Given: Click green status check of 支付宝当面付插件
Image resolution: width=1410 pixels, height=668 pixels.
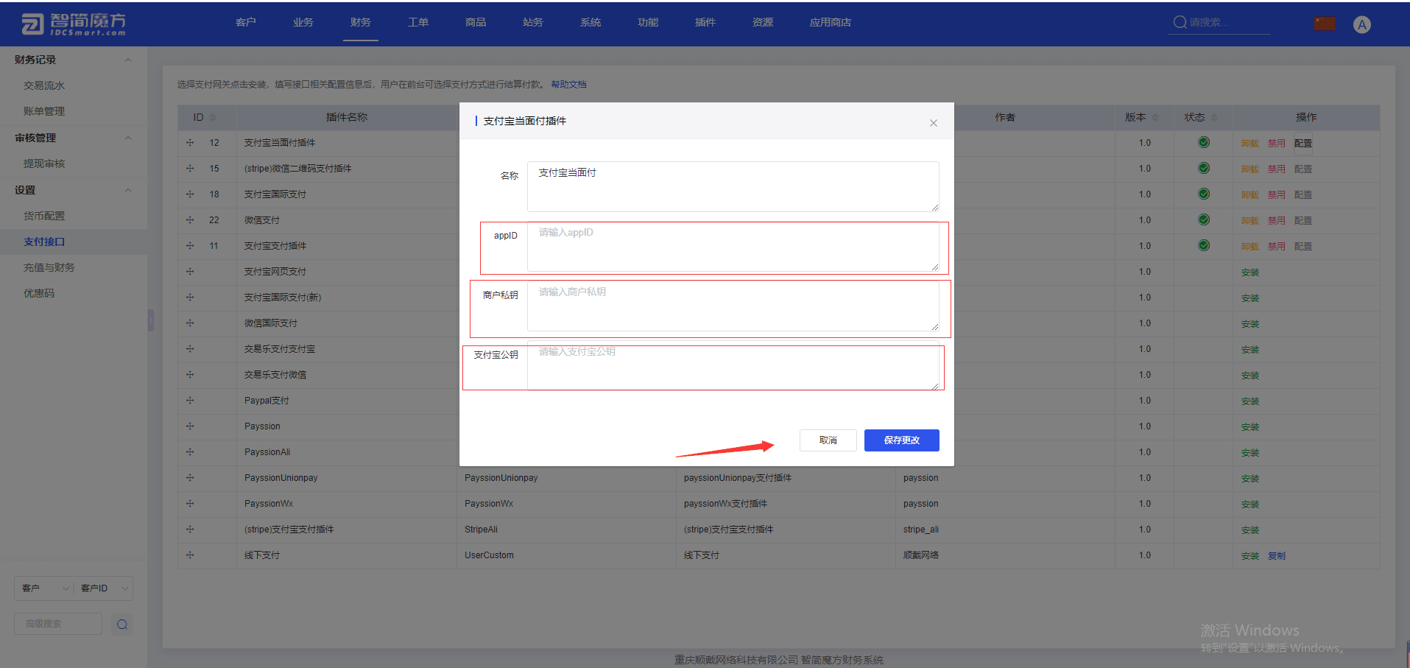Looking at the screenshot, I should [x=1204, y=142].
